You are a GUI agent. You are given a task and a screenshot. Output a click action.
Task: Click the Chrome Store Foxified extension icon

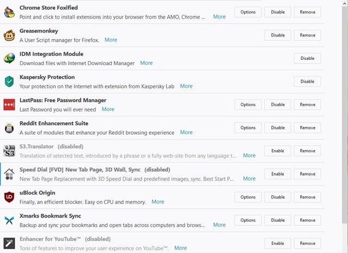pyautogui.click(x=9, y=12)
